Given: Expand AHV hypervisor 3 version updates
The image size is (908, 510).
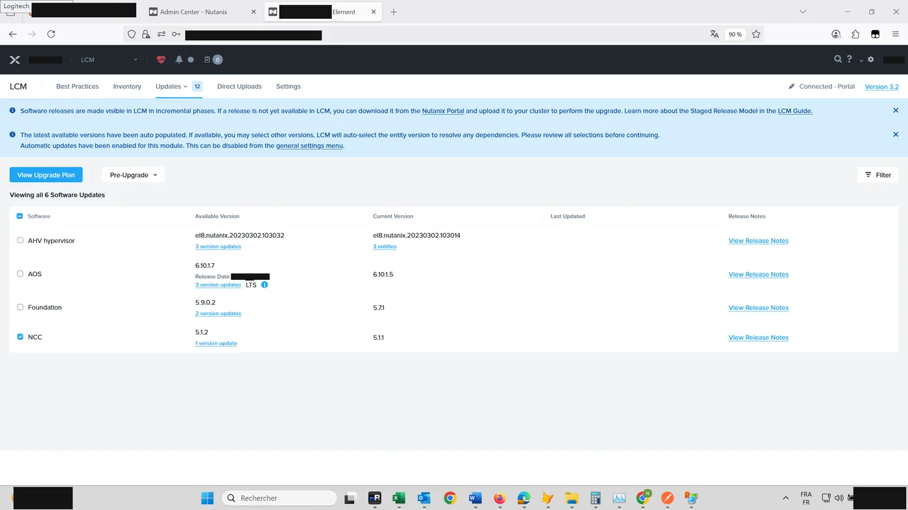Looking at the screenshot, I should pyautogui.click(x=218, y=246).
